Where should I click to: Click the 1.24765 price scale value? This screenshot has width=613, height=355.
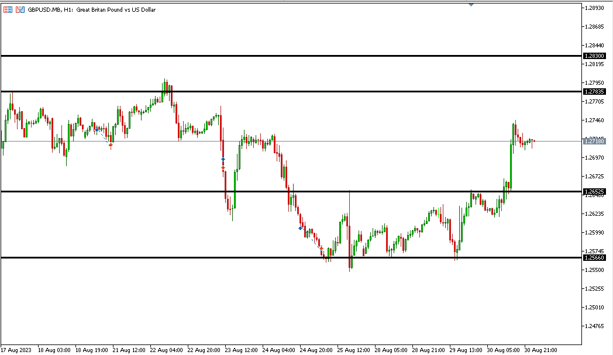pos(594,326)
